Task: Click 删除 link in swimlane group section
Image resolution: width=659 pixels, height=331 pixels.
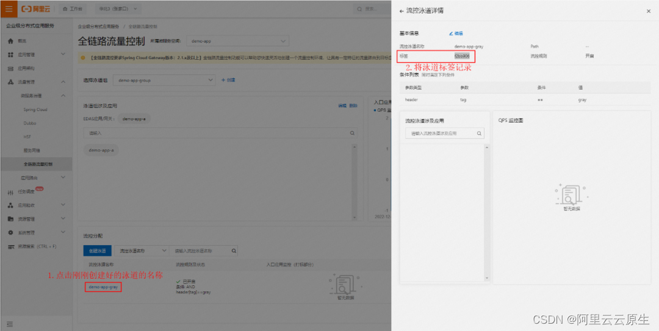Action: 353,106
